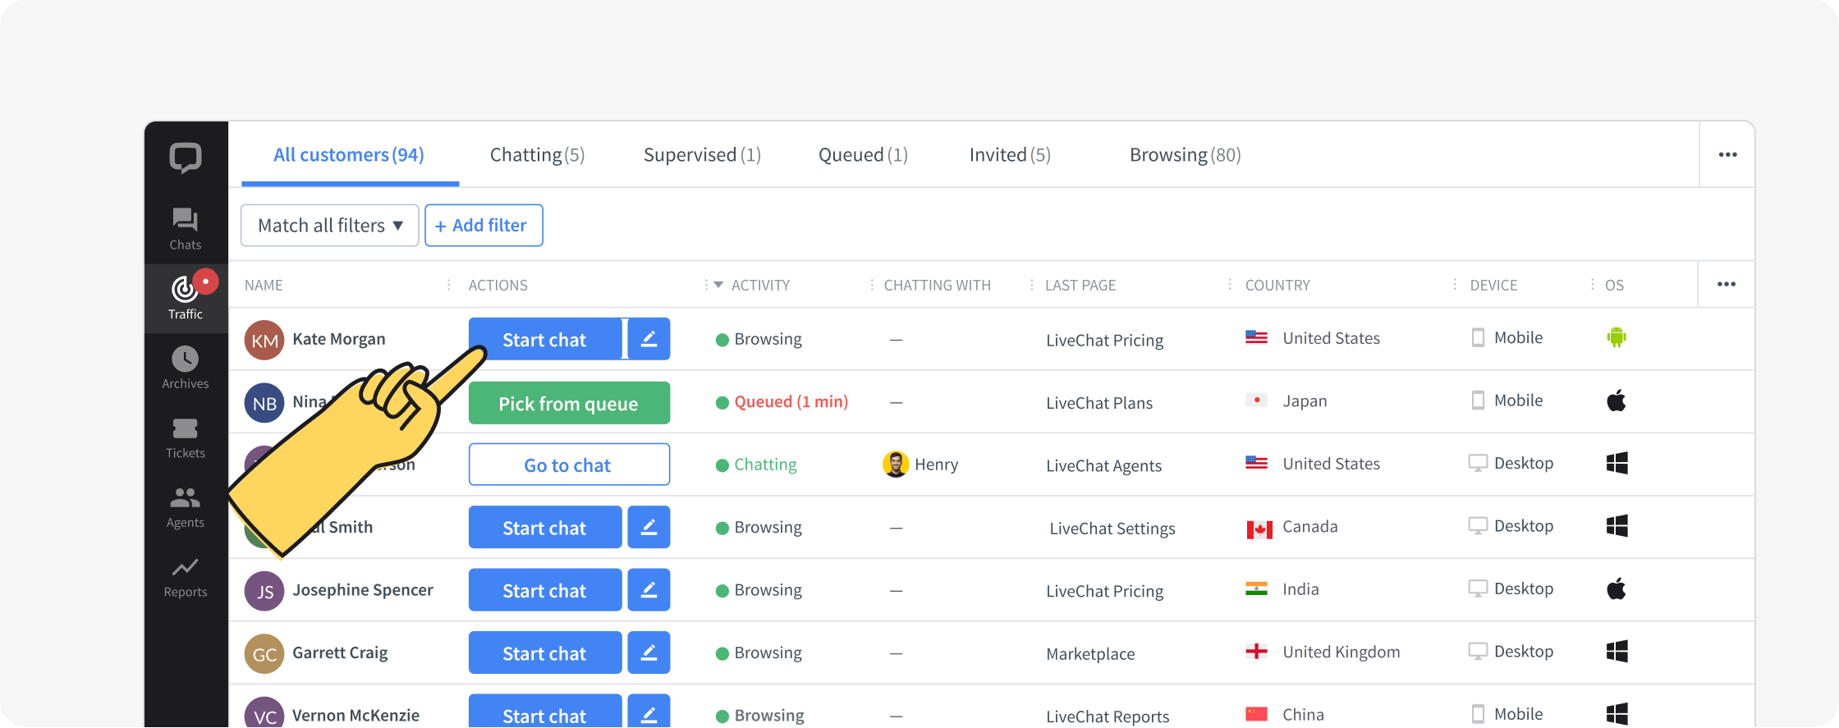Image resolution: width=1839 pixels, height=728 pixels.
Task: Switch to the Chatting tab
Action: 537,154
